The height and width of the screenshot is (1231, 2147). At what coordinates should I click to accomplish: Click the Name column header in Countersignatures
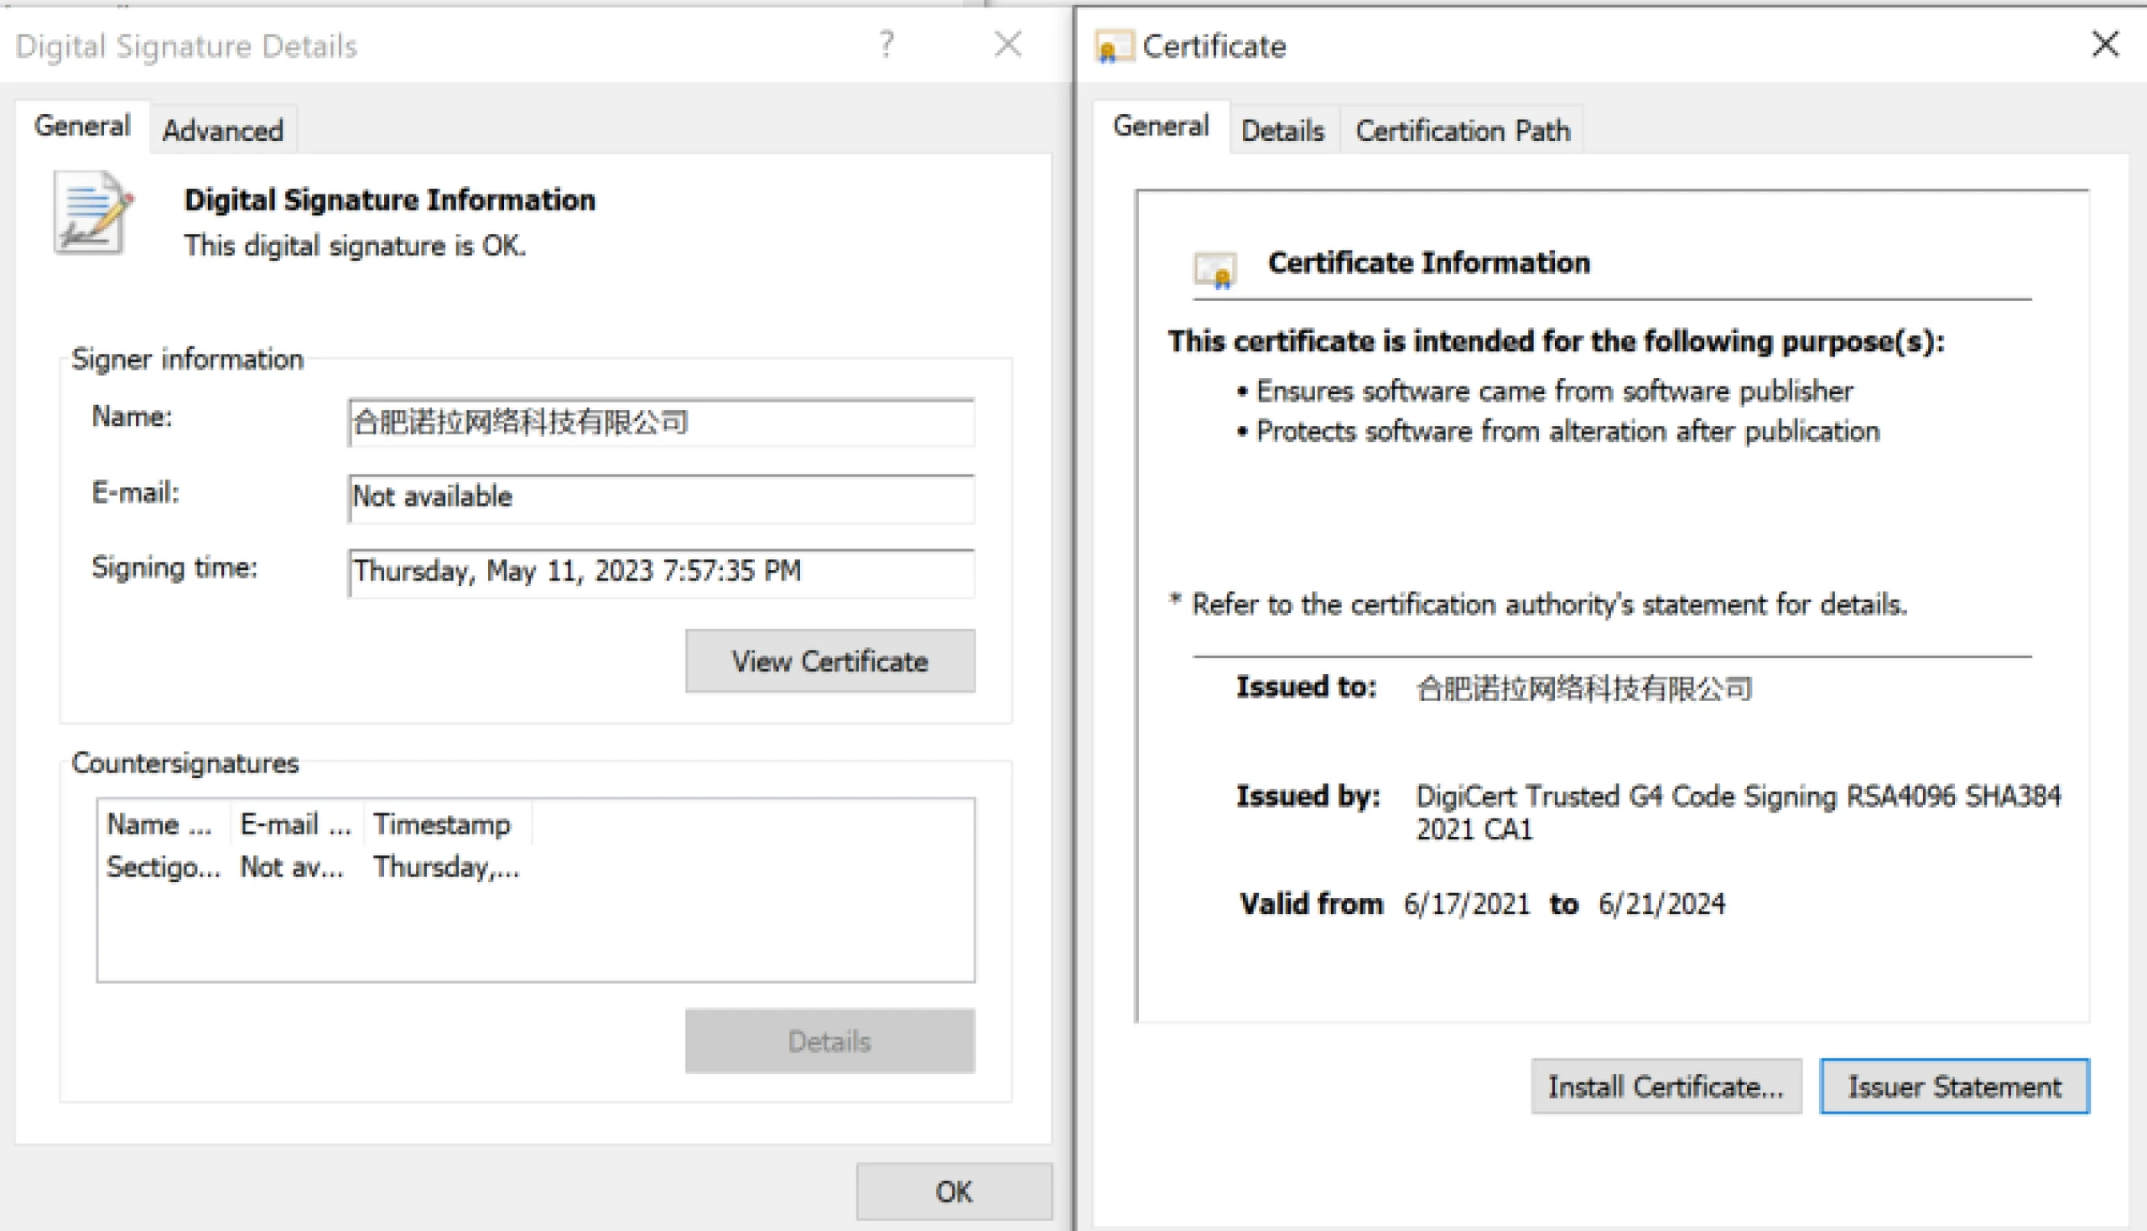click(x=165, y=824)
